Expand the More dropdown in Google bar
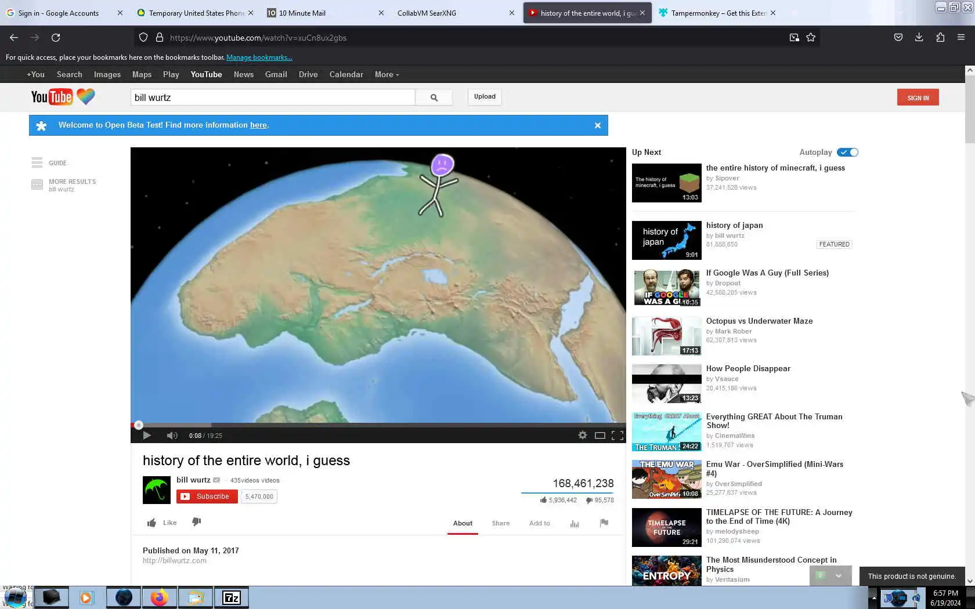This screenshot has width=975, height=609. [x=387, y=74]
